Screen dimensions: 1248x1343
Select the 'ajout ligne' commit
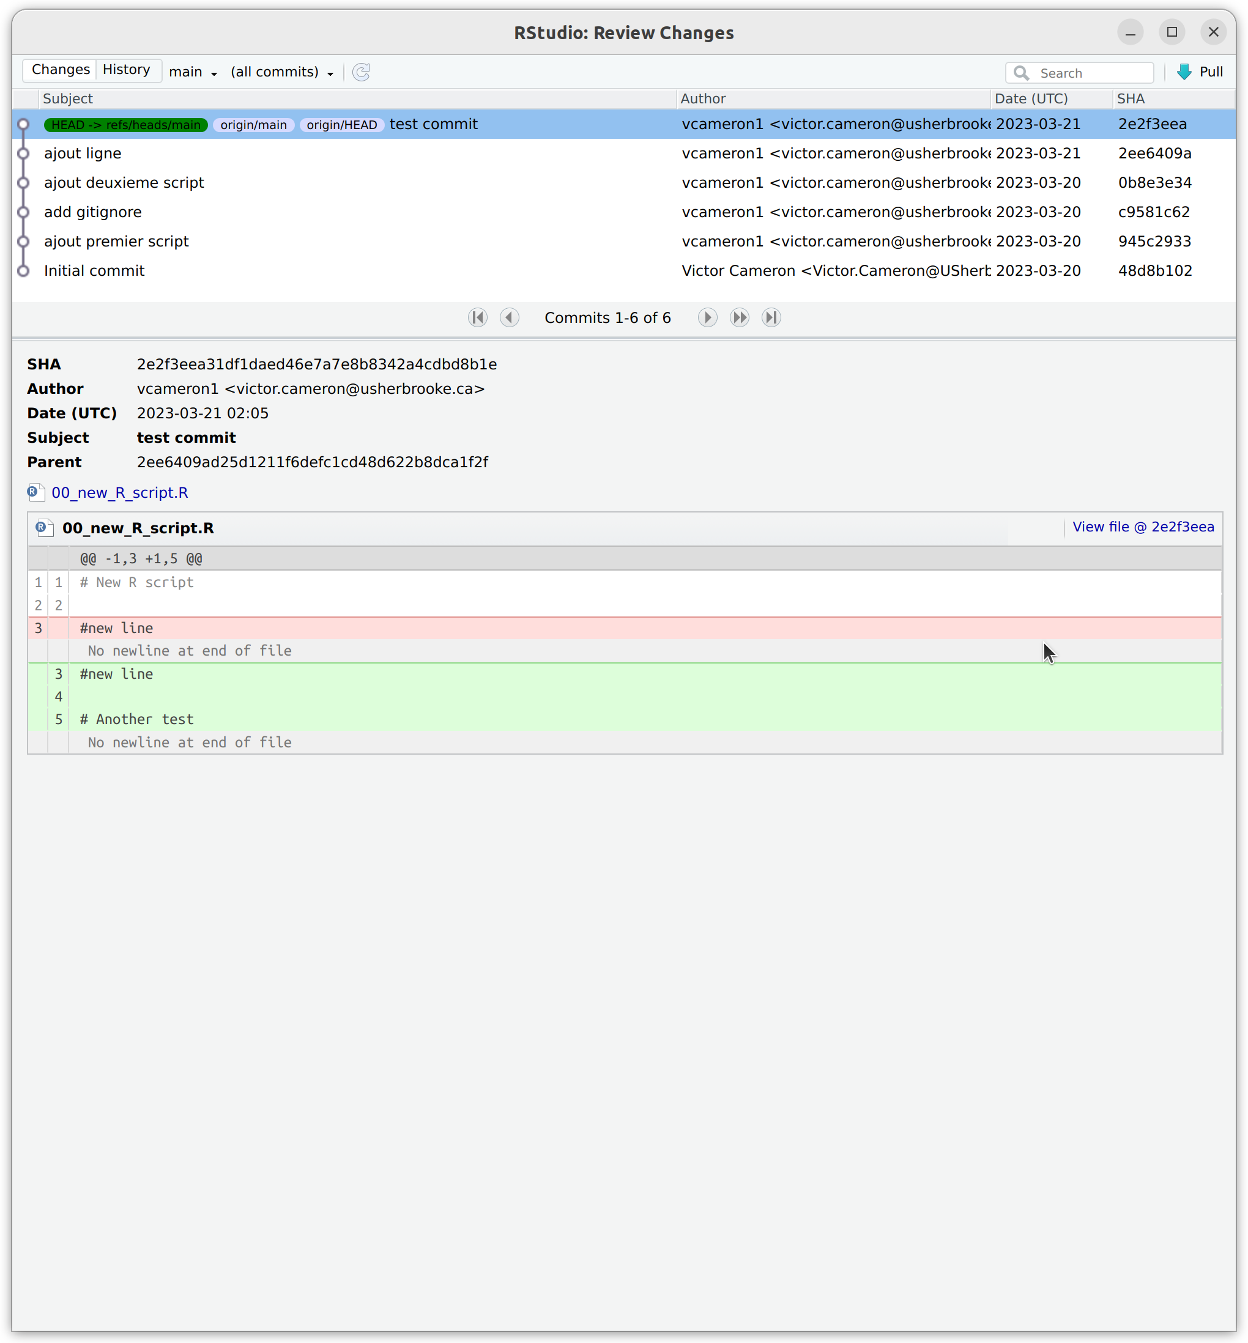(623, 154)
